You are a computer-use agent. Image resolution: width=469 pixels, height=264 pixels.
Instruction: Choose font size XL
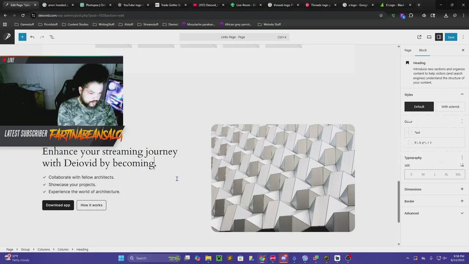(x=446, y=175)
